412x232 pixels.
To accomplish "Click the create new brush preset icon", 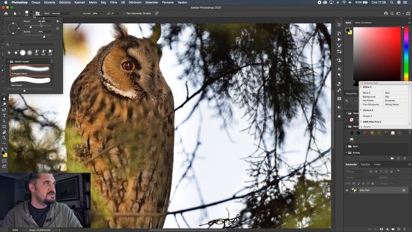I will [x=57, y=28].
